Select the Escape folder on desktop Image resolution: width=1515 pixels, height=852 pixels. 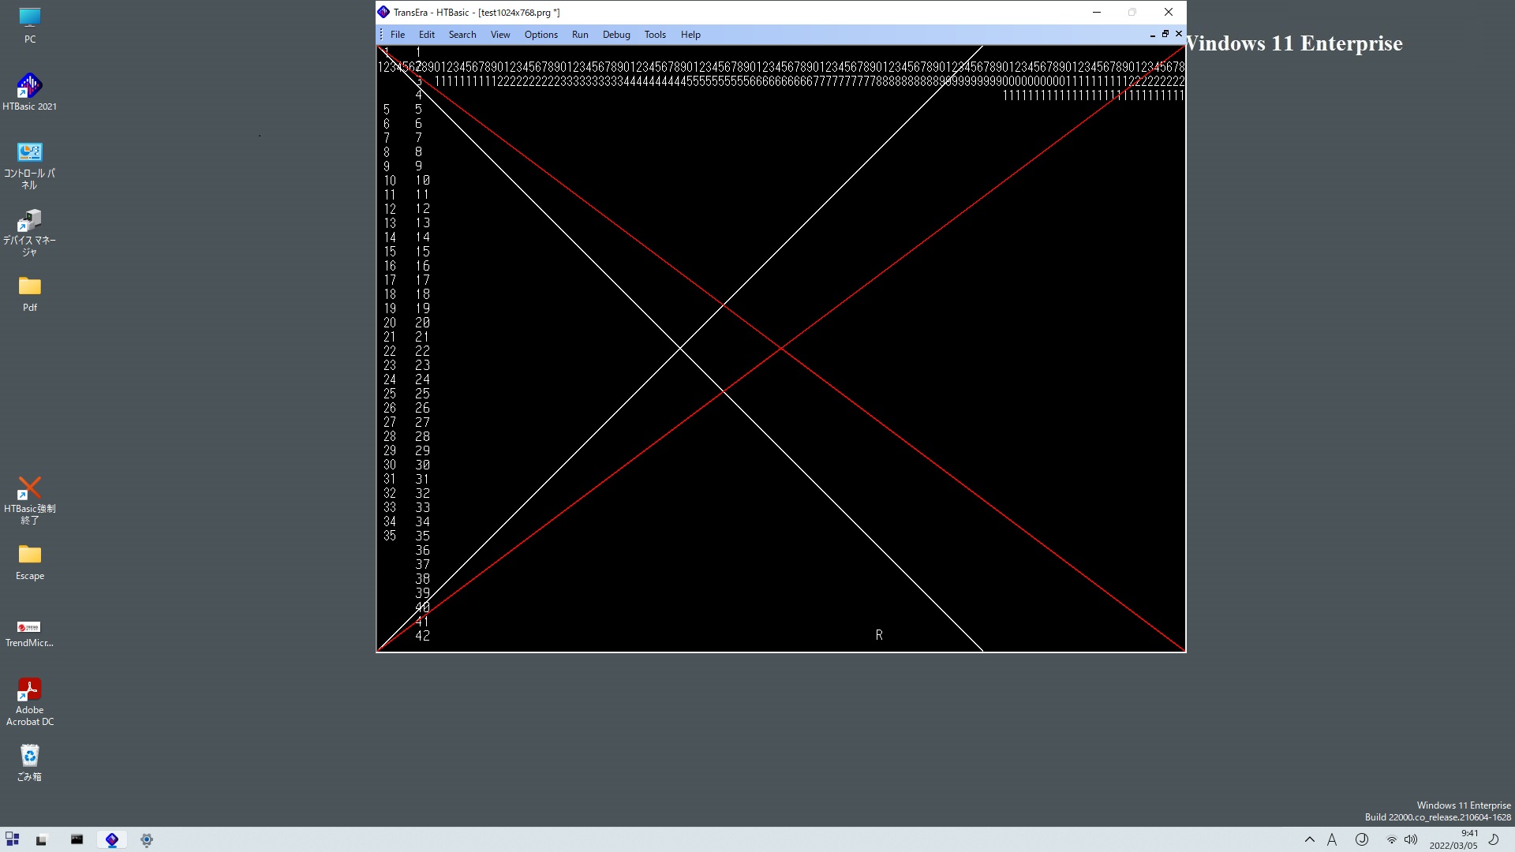point(30,562)
